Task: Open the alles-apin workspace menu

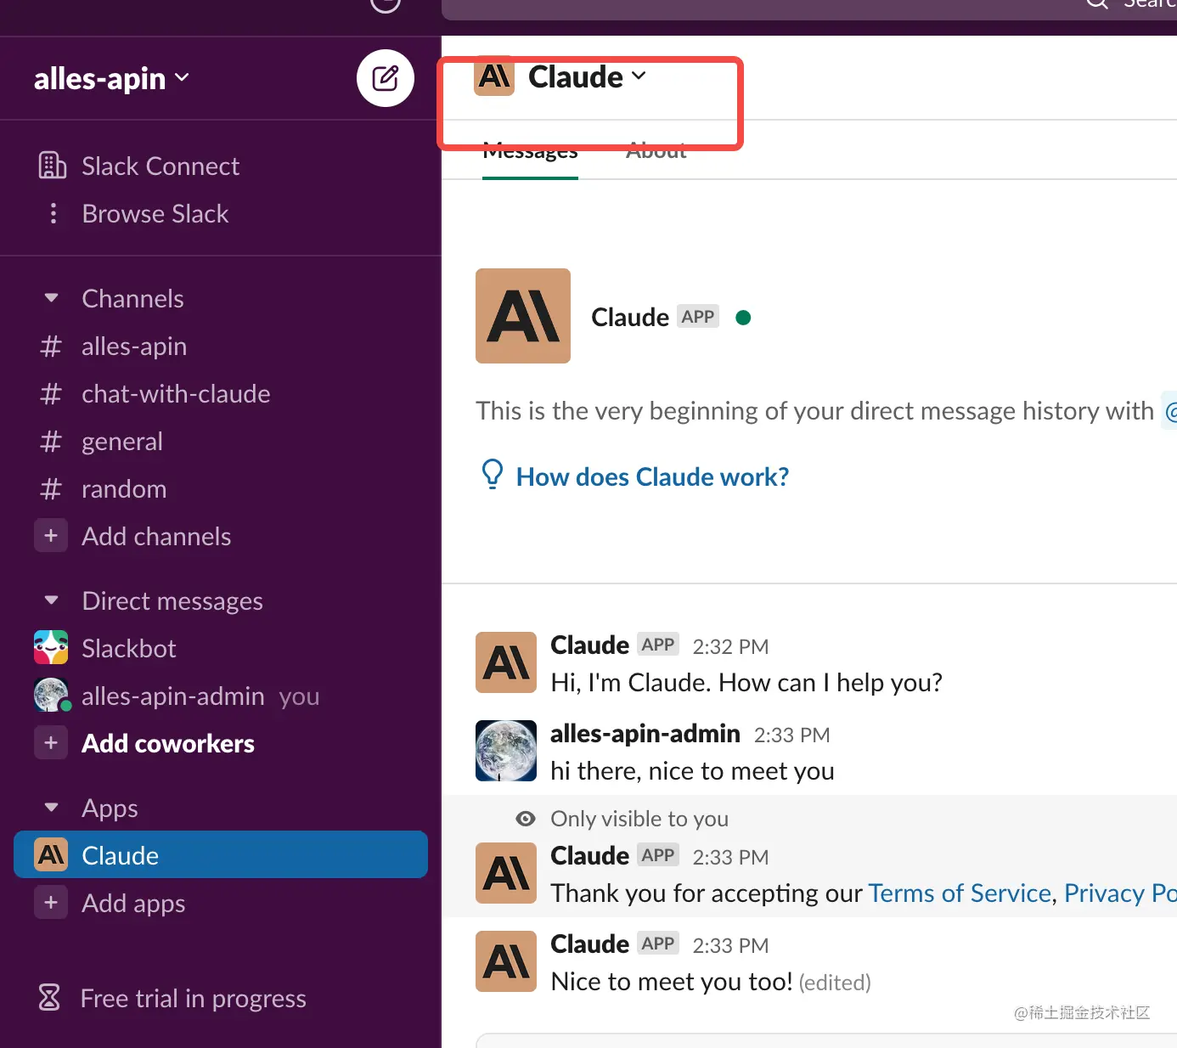Action: 111,79
